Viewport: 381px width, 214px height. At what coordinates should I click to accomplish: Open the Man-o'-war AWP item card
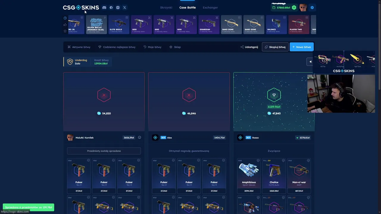click(x=299, y=176)
